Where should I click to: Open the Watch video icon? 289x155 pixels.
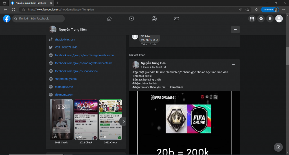click(x=132, y=19)
